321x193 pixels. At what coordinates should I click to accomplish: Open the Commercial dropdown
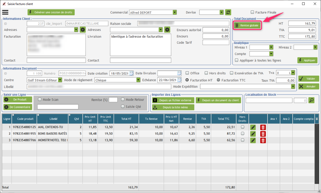(175, 12)
